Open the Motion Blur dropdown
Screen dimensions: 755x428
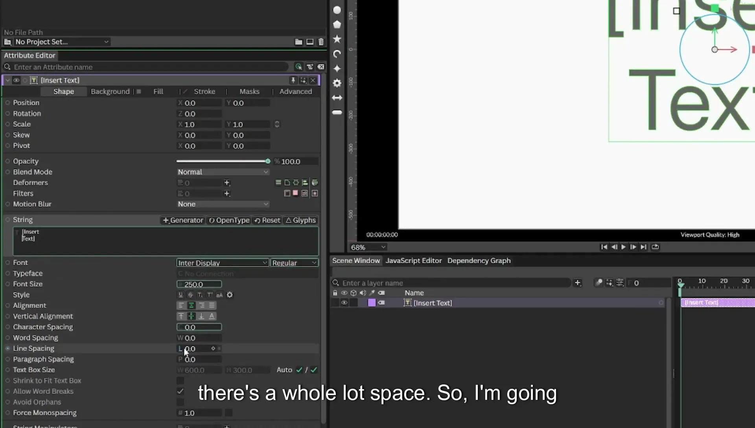[x=223, y=204]
